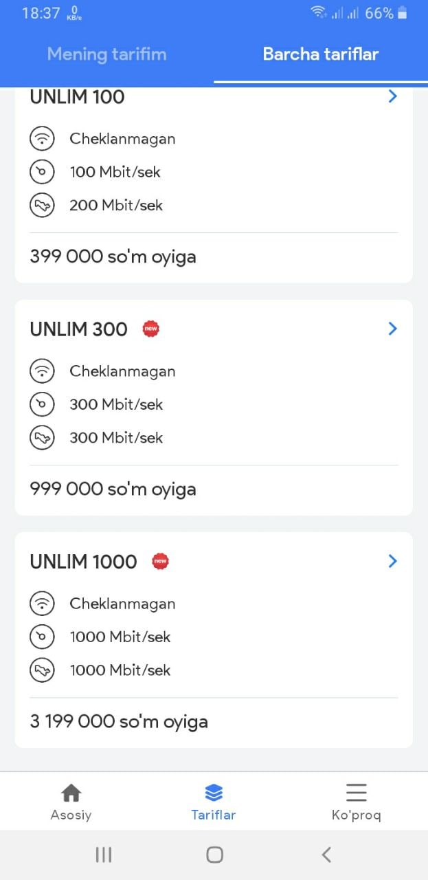
Task: Tap the Wi-Fi icon in UNLIM 100 card
Action: [42, 139]
